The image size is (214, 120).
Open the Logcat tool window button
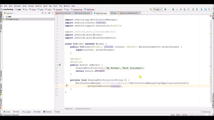coord(26,112)
